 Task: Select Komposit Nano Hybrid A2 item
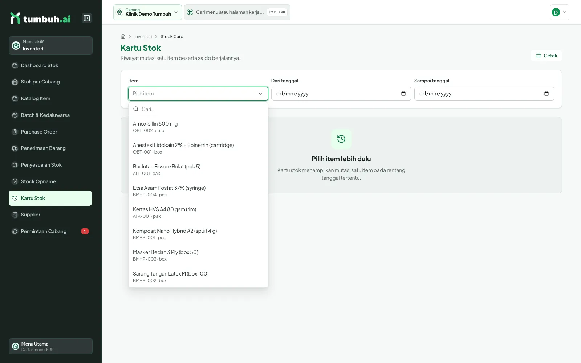click(198, 234)
